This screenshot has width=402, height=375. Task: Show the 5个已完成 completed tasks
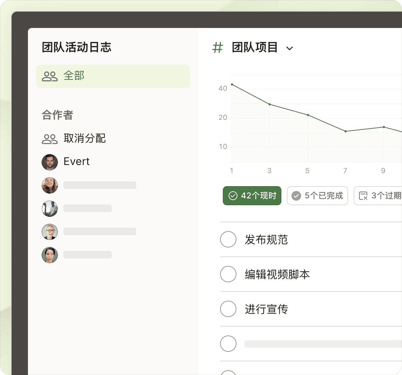(317, 196)
